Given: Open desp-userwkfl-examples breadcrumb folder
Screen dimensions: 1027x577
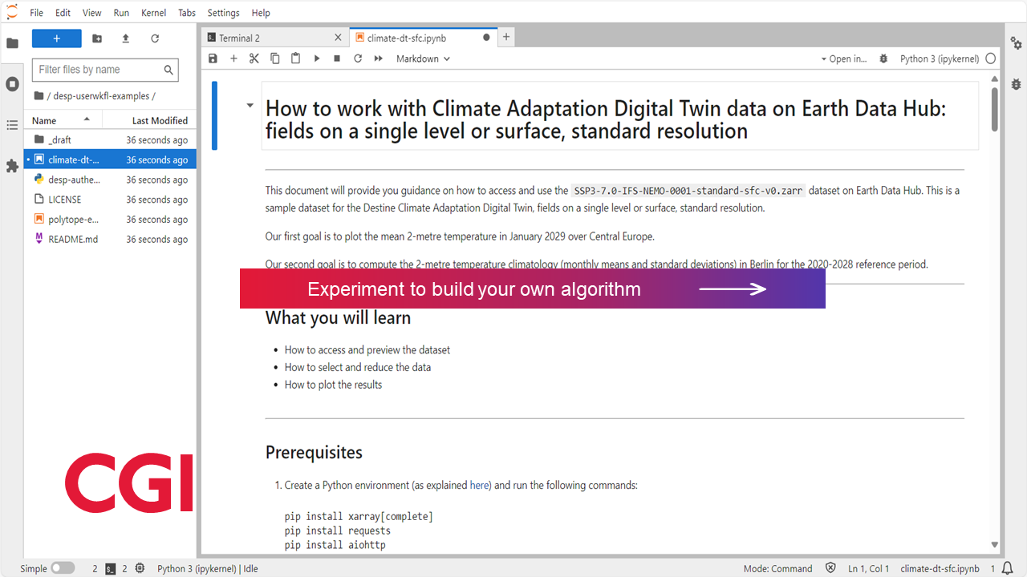Looking at the screenshot, I should (101, 96).
